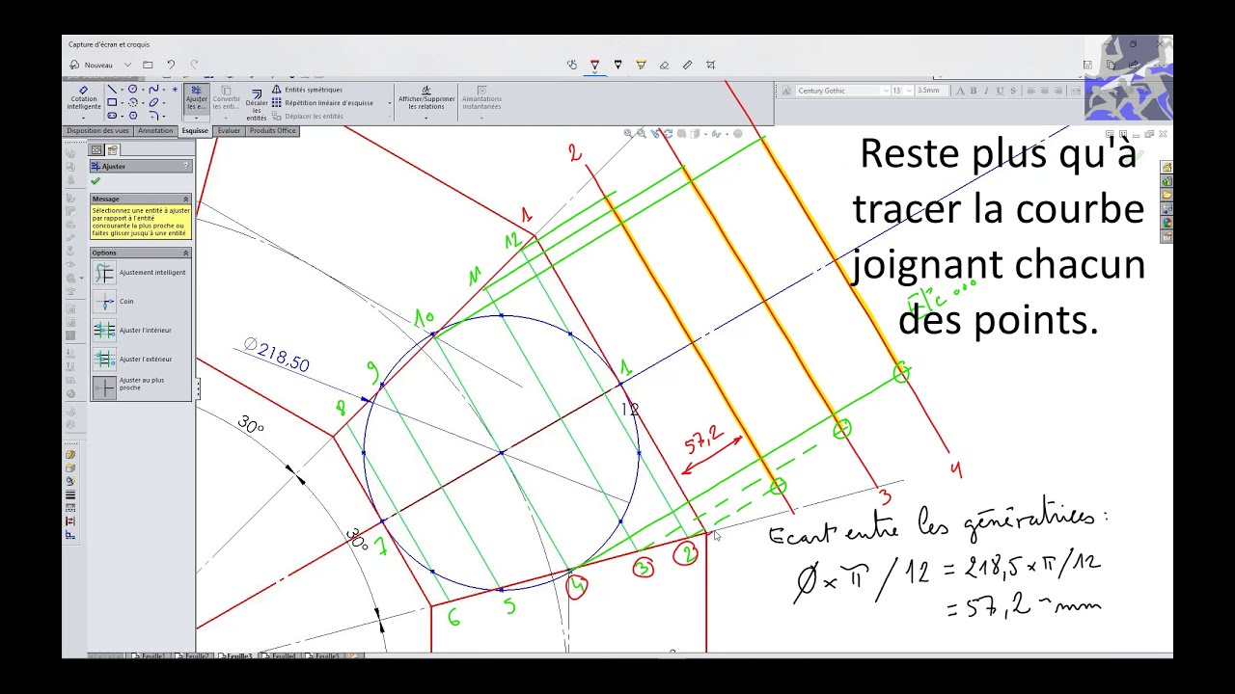Select the image crop tool
Image resolution: width=1235 pixels, height=694 pixels.
[x=711, y=65]
